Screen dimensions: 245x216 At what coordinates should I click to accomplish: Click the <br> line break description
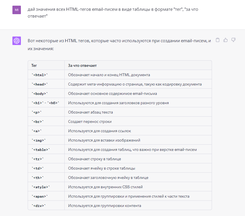pyautogui.click(x=90, y=122)
